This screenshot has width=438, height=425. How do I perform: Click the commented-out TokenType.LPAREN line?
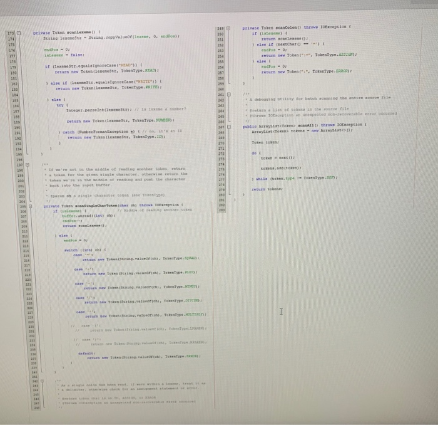click(141, 329)
